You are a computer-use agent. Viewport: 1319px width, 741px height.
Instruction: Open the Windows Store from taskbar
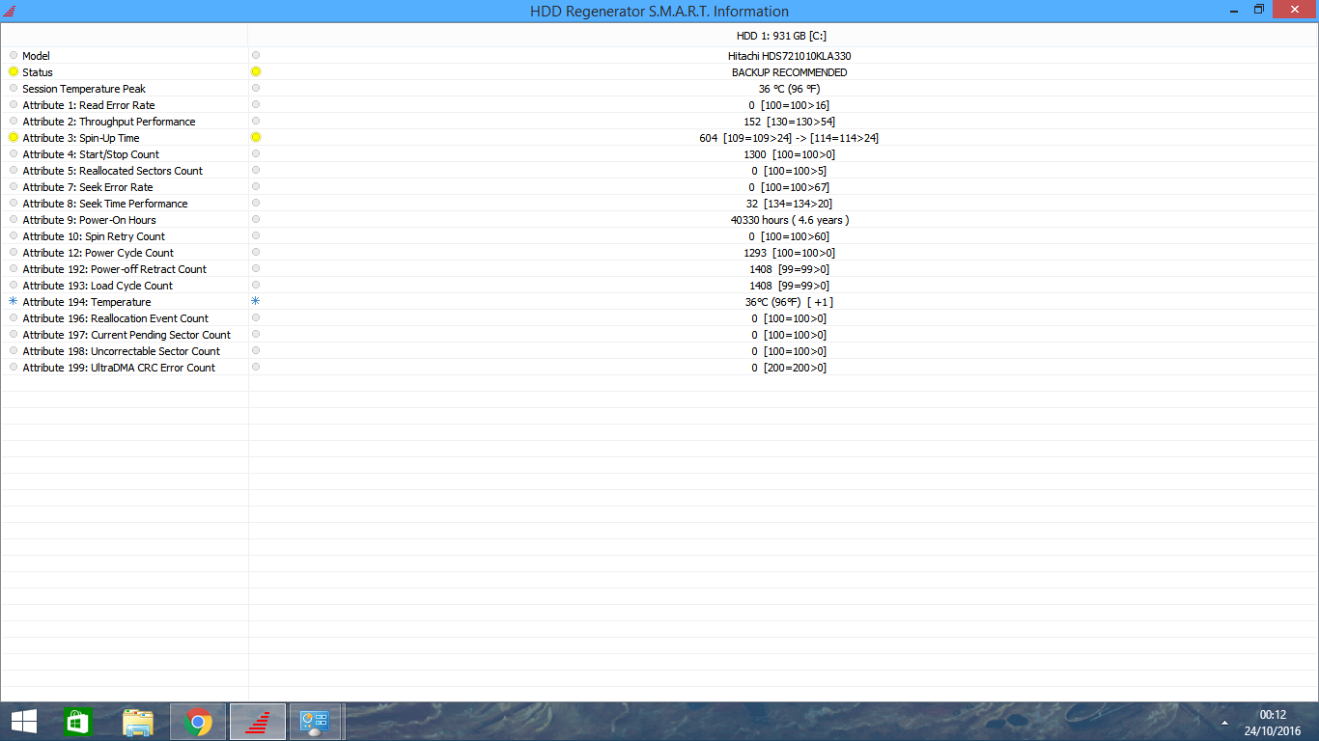(x=77, y=722)
